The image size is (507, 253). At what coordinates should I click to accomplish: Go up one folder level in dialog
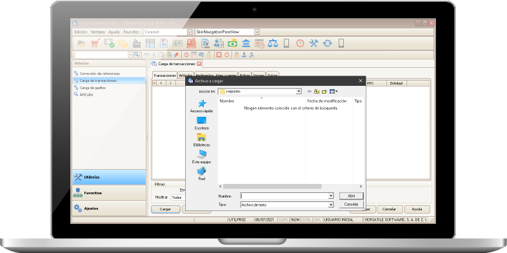point(317,92)
